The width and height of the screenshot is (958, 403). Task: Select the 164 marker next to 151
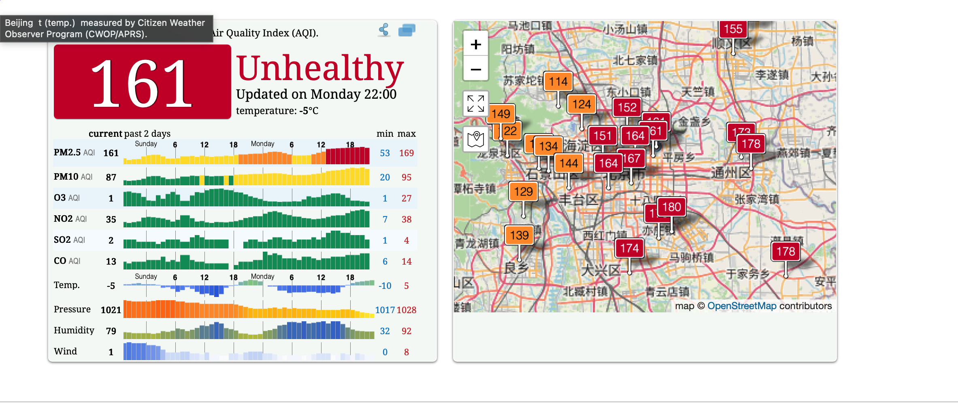[635, 136]
